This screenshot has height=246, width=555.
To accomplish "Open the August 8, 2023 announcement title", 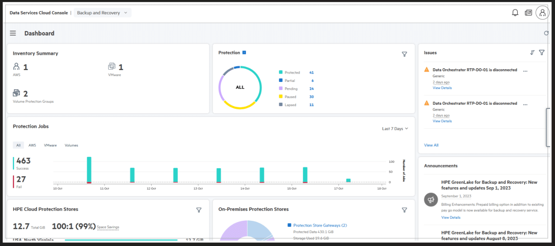I will (489, 236).
